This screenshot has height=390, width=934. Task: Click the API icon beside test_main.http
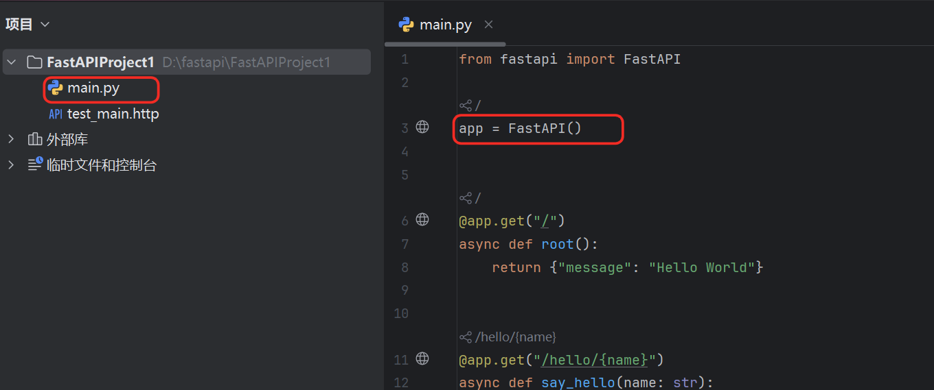pyautogui.click(x=56, y=114)
